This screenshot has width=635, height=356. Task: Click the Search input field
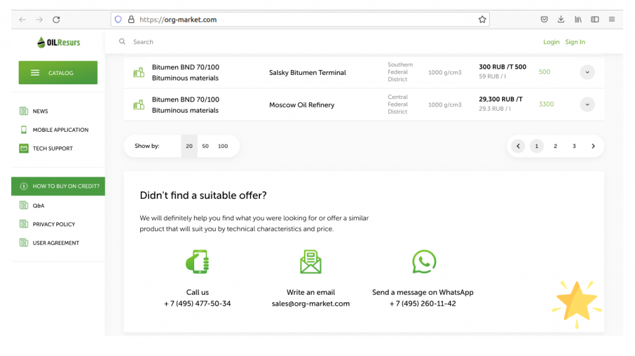(248, 42)
